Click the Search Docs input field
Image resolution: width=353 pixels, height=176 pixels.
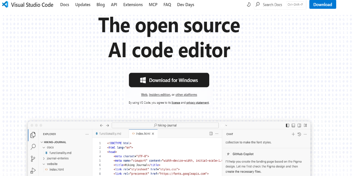(x=280, y=4)
